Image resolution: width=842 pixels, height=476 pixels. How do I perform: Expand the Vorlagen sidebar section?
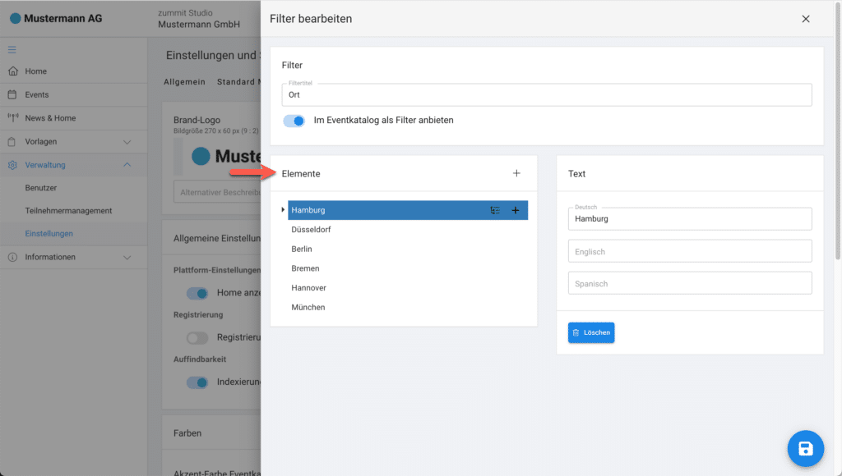coord(127,142)
